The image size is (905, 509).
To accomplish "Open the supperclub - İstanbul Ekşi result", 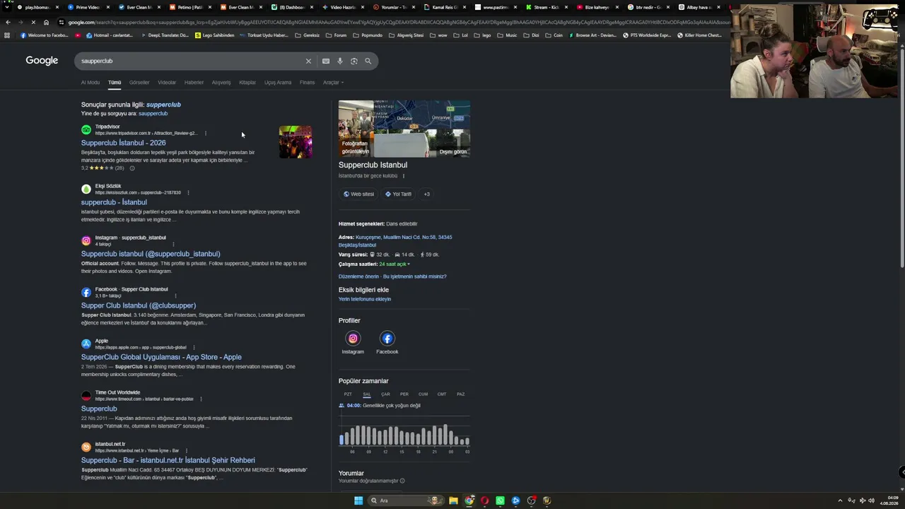I will [114, 202].
